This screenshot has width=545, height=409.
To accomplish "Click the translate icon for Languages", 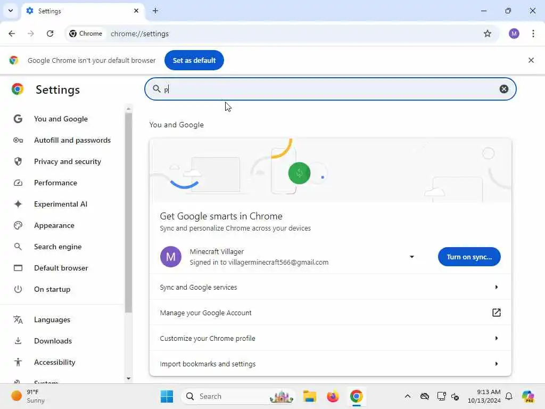I will click(18, 320).
